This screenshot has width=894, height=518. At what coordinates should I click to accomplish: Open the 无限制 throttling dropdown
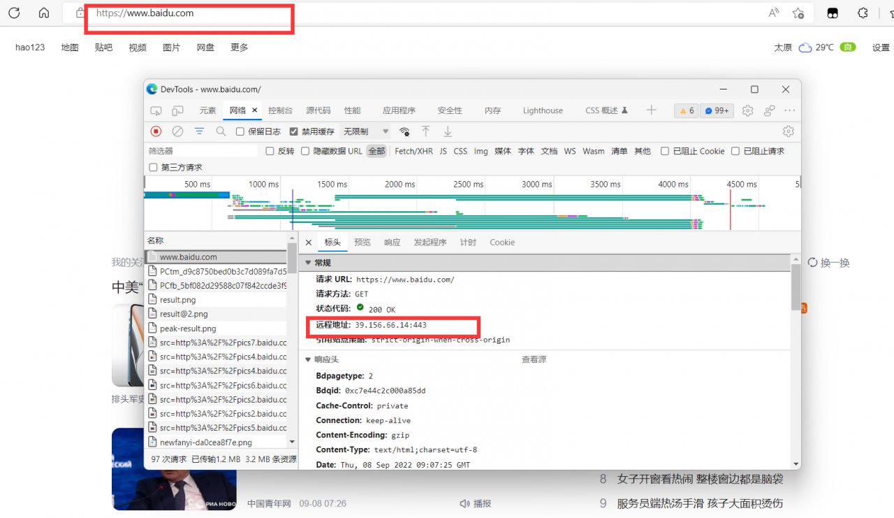point(366,131)
